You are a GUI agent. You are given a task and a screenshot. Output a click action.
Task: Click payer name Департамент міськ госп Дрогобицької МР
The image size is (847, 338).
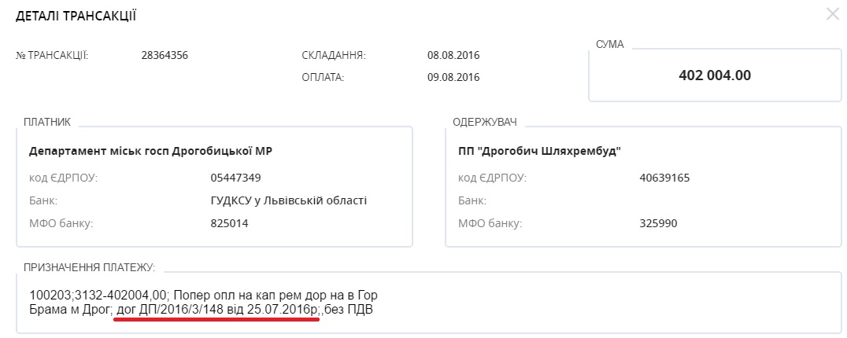point(150,151)
